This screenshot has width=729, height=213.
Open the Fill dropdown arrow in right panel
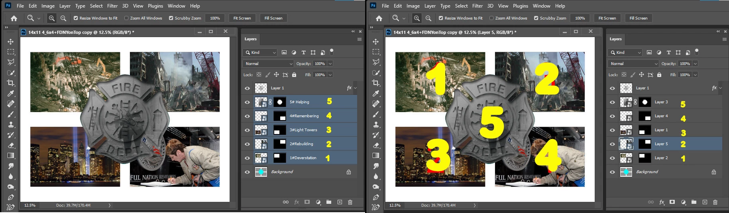(695, 75)
